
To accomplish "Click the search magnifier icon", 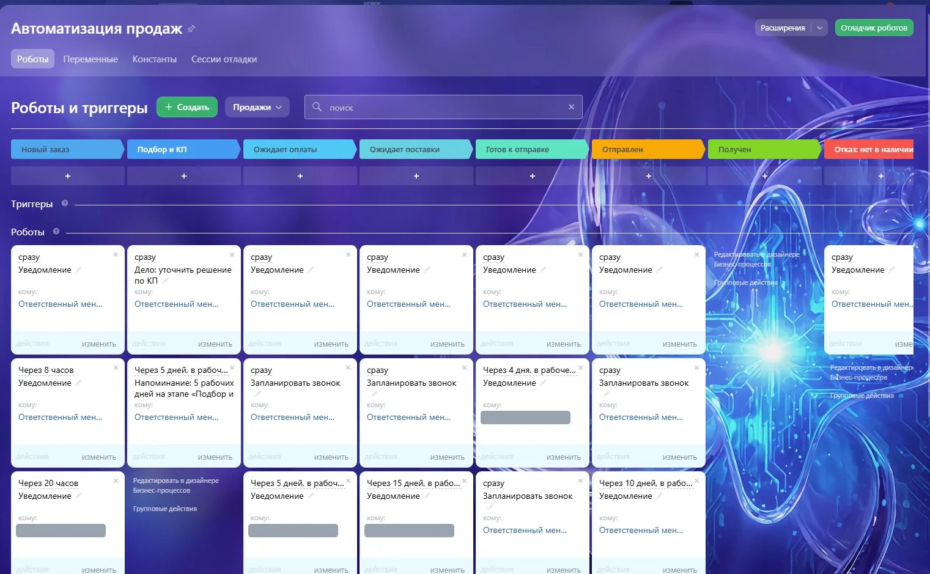I will pyautogui.click(x=317, y=107).
